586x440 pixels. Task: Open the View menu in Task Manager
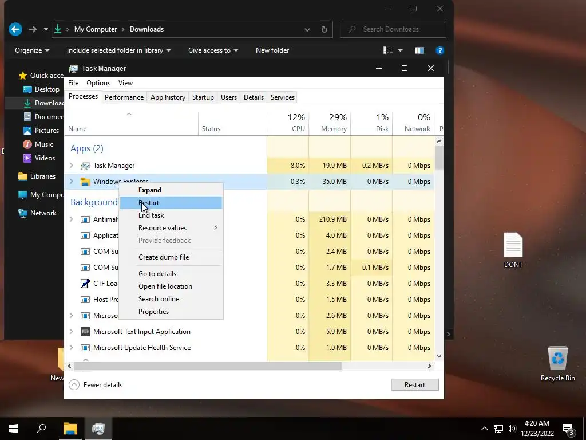[125, 83]
